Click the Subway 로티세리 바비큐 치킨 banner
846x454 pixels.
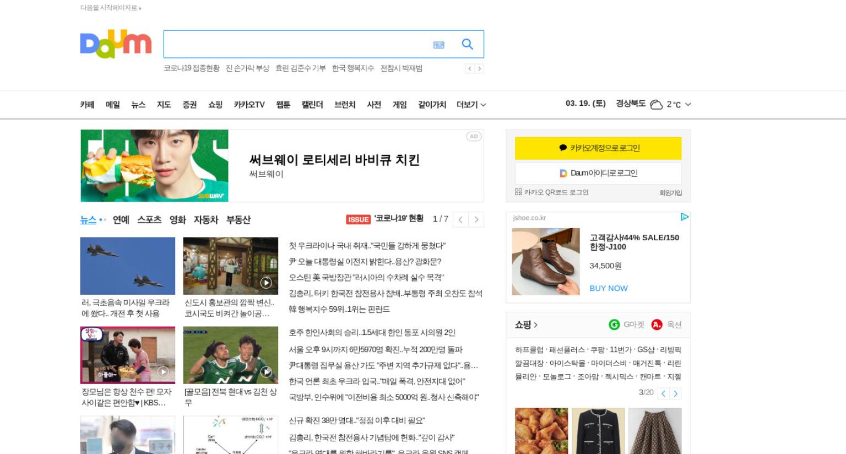point(282,166)
